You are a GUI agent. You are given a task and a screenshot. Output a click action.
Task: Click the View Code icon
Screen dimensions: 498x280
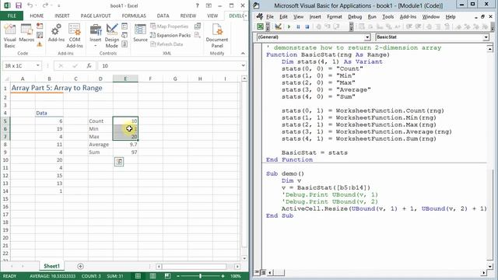click(x=124, y=35)
